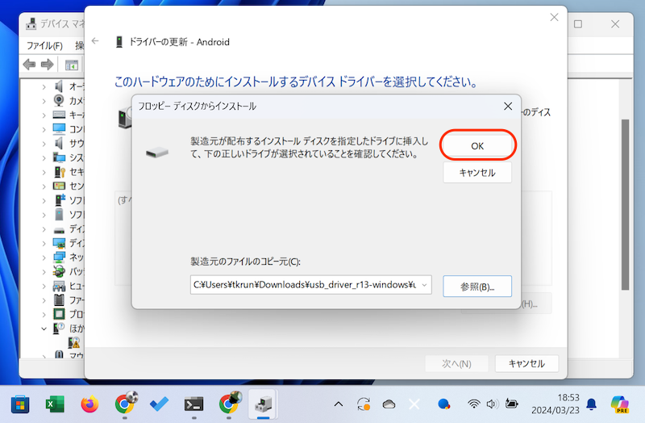Open the manufacturer file path dropdown

tap(425, 284)
